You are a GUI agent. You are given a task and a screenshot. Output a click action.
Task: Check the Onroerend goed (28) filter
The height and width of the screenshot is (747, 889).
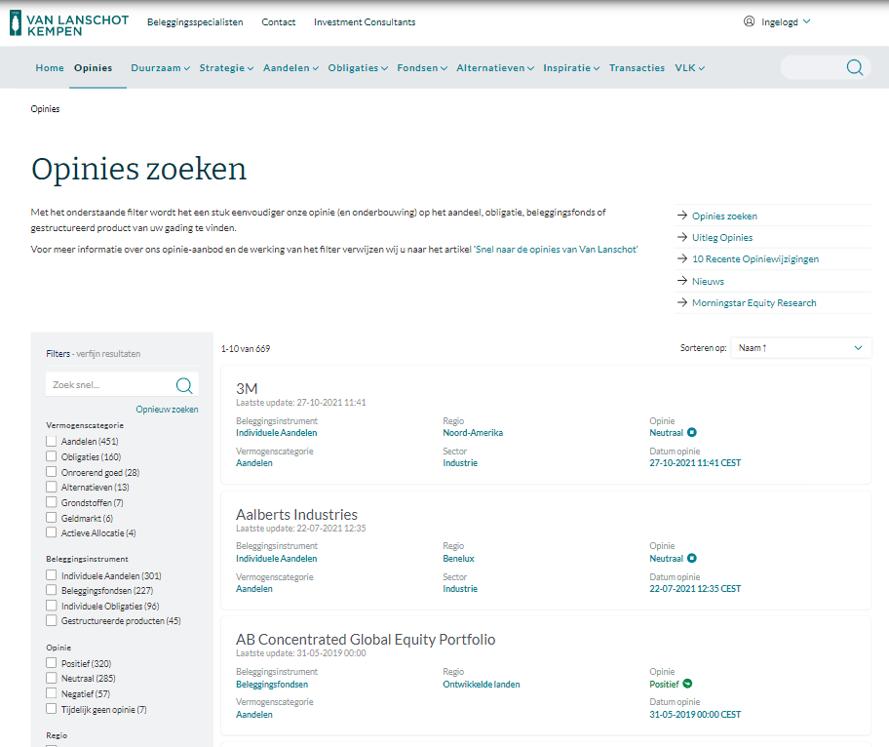click(x=51, y=471)
